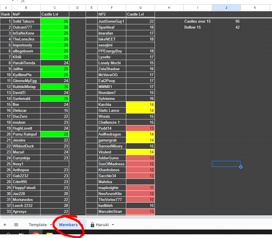Select the 'JustSomeGuy1' cell
Viewport: 272px width, 238px height.
point(112,21)
